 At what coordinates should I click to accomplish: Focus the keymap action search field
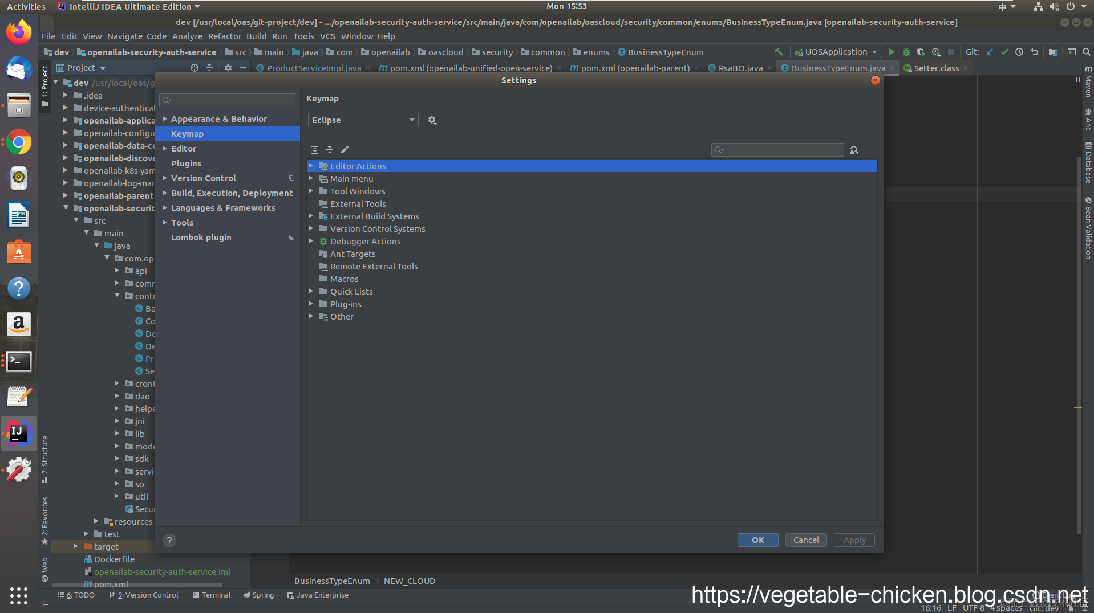point(777,150)
